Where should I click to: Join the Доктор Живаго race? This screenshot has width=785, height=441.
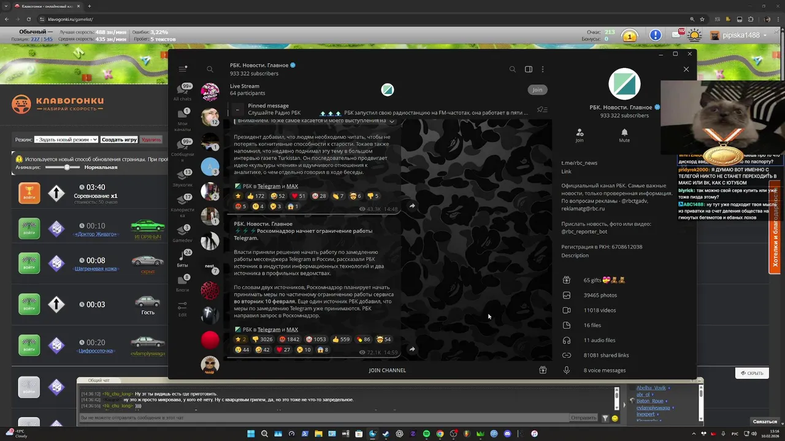pyautogui.click(x=29, y=229)
